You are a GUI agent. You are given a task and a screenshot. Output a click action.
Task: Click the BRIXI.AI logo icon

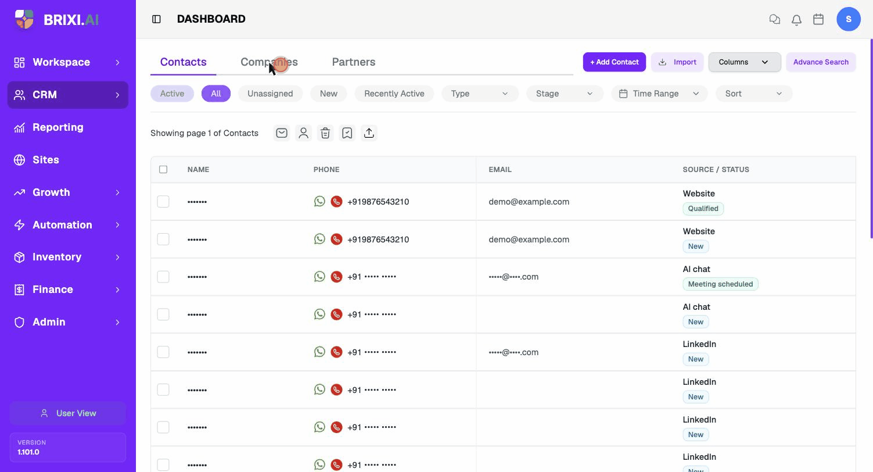point(24,19)
